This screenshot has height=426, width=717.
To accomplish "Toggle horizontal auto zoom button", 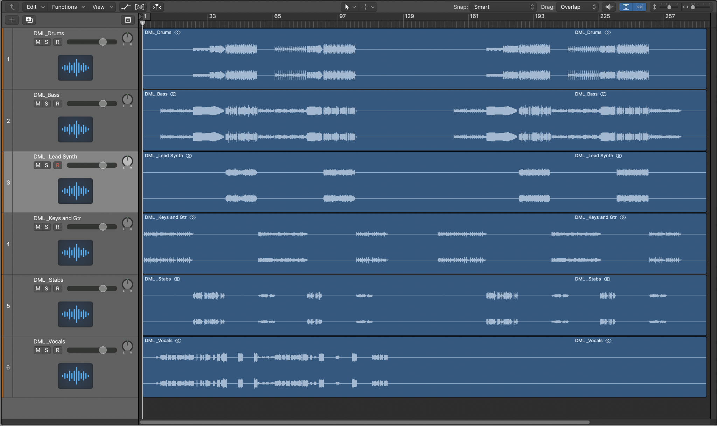I will pos(639,7).
